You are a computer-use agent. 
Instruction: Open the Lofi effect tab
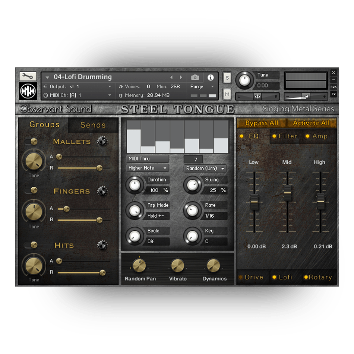(x=285, y=277)
